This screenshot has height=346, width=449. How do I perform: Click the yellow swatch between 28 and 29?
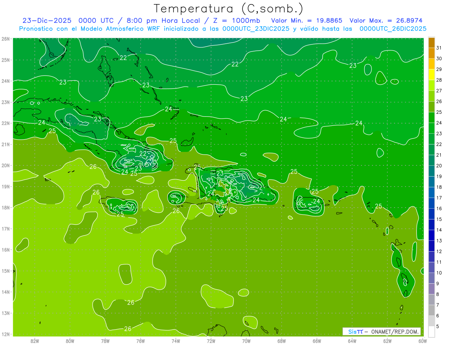431,74
